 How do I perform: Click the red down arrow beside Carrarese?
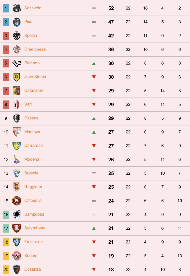click(94, 146)
